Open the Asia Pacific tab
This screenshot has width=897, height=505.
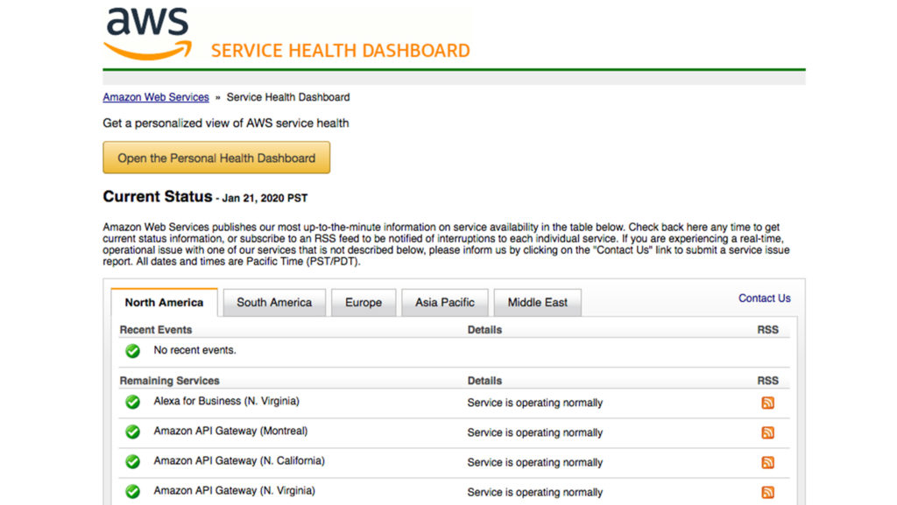(444, 302)
